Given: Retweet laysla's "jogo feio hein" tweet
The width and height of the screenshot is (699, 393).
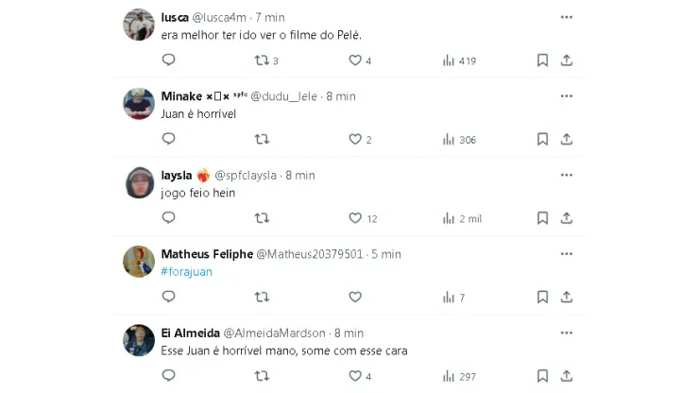Looking at the screenshot, I should click(262, 218).
